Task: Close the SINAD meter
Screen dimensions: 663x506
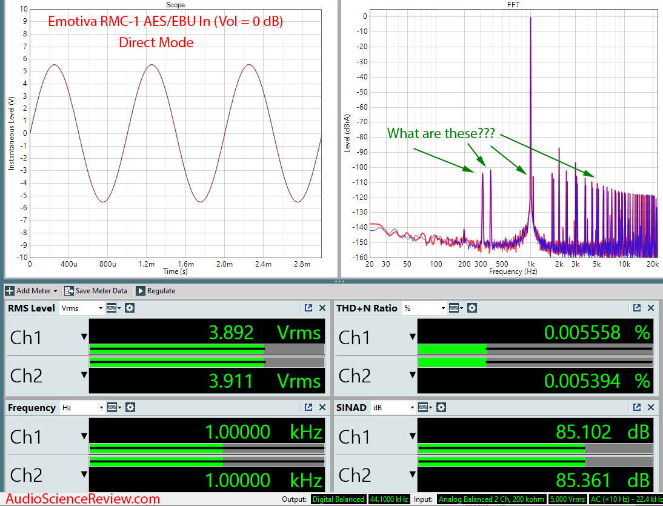Action: pos(651,407)
